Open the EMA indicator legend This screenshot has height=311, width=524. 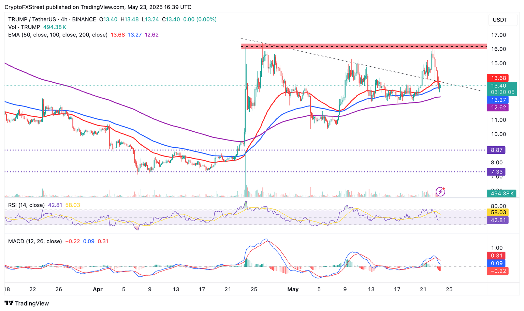(58, 35)
